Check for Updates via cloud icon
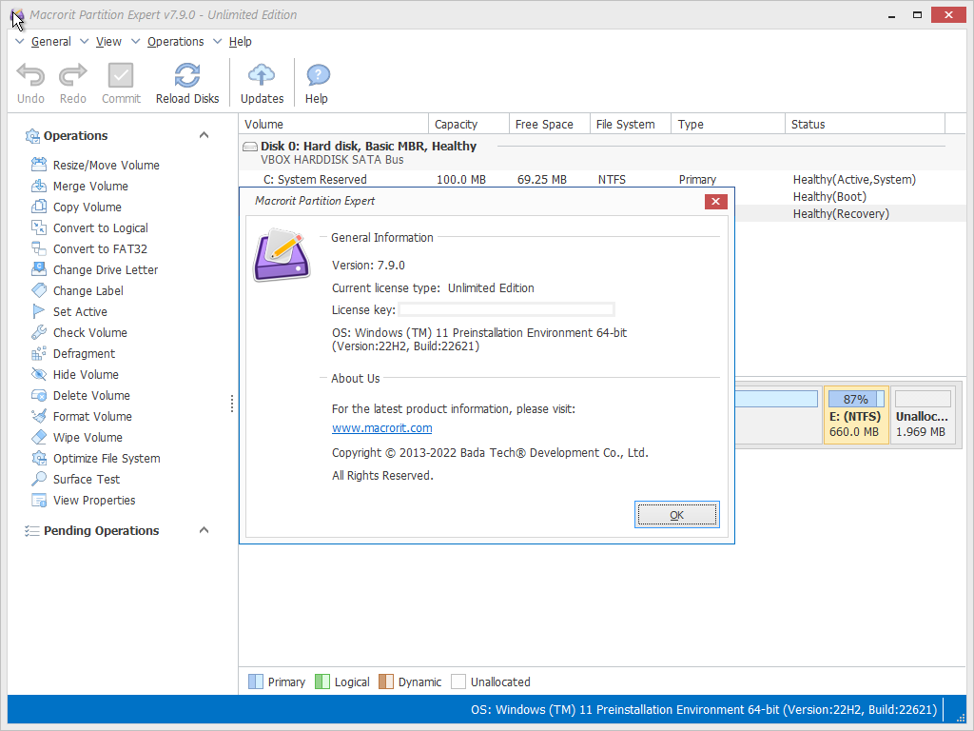This screenshot has height=731, width=974. (262, 76)
